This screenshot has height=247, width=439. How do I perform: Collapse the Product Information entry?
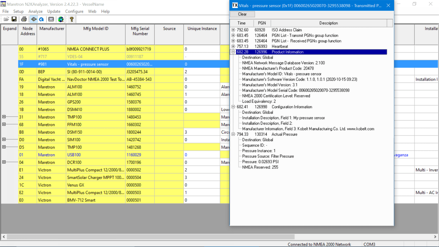[233, 52]
